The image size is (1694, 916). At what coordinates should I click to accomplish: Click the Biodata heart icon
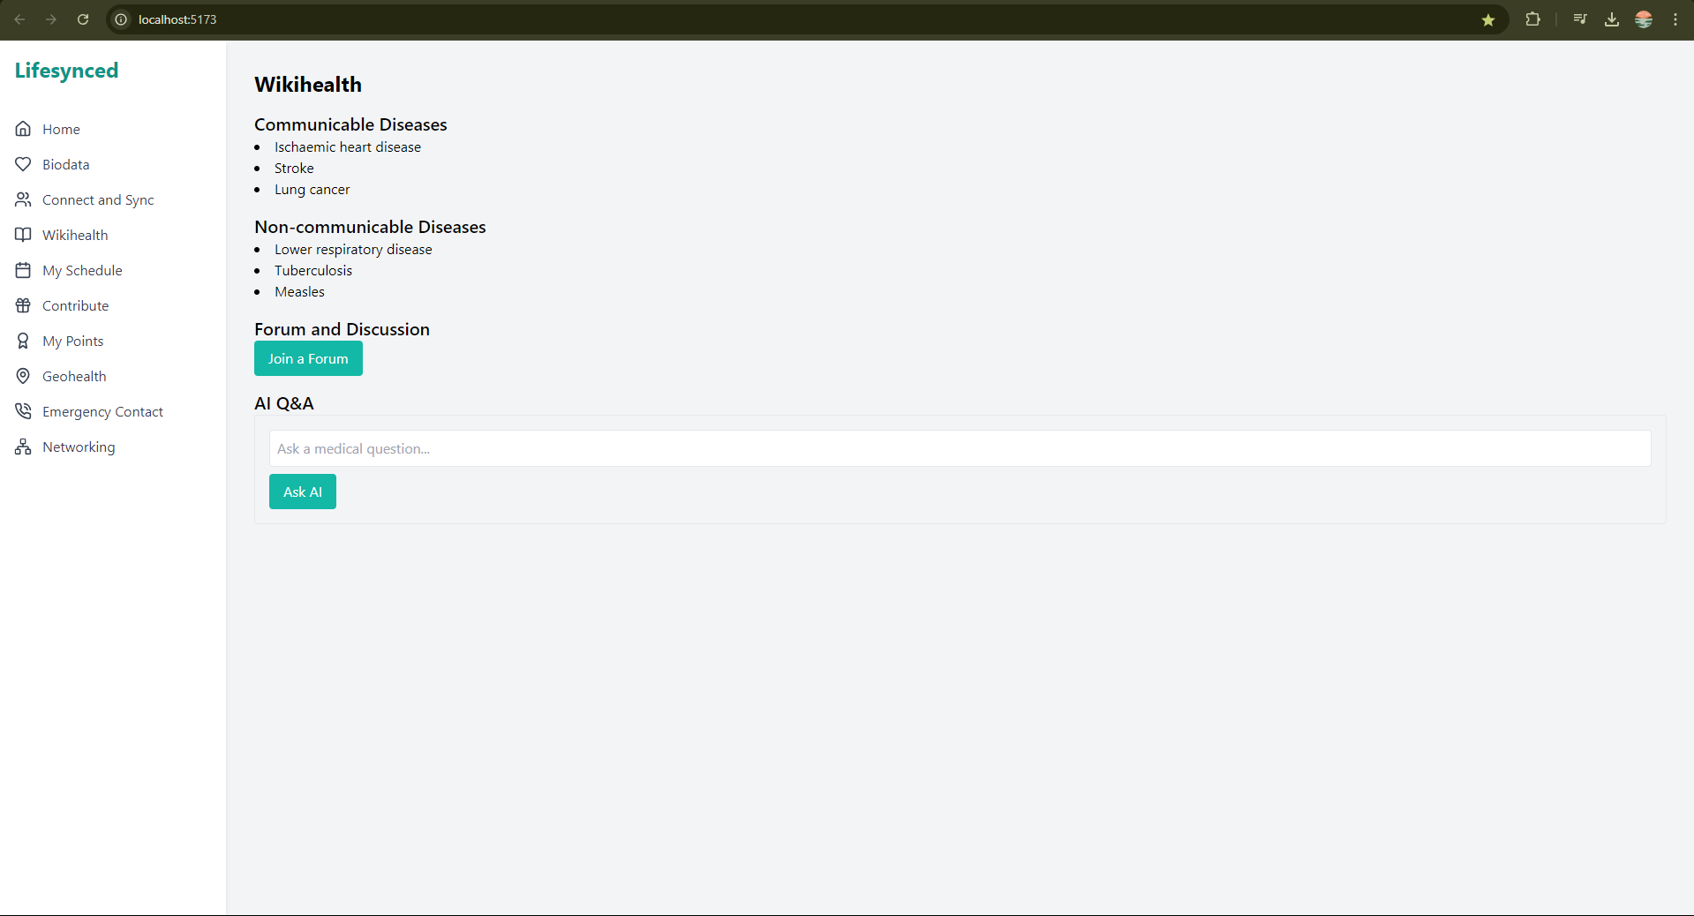pyautogui.click(x=23, y=164)
